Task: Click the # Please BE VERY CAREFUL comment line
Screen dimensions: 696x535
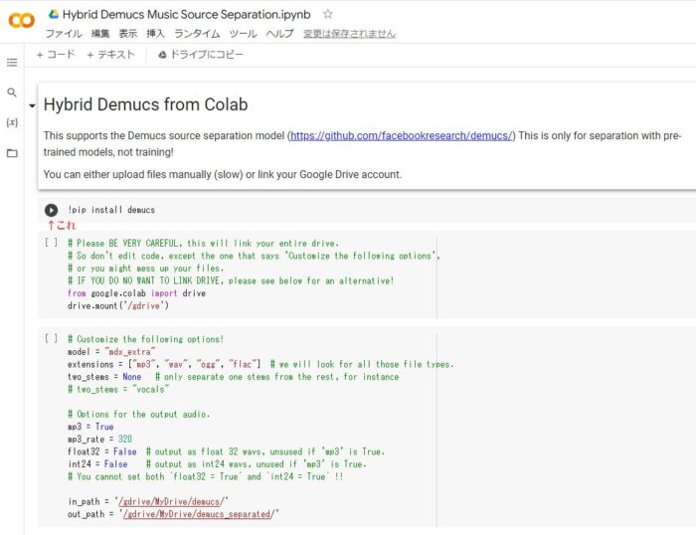Action: click(x=203, y=244)
